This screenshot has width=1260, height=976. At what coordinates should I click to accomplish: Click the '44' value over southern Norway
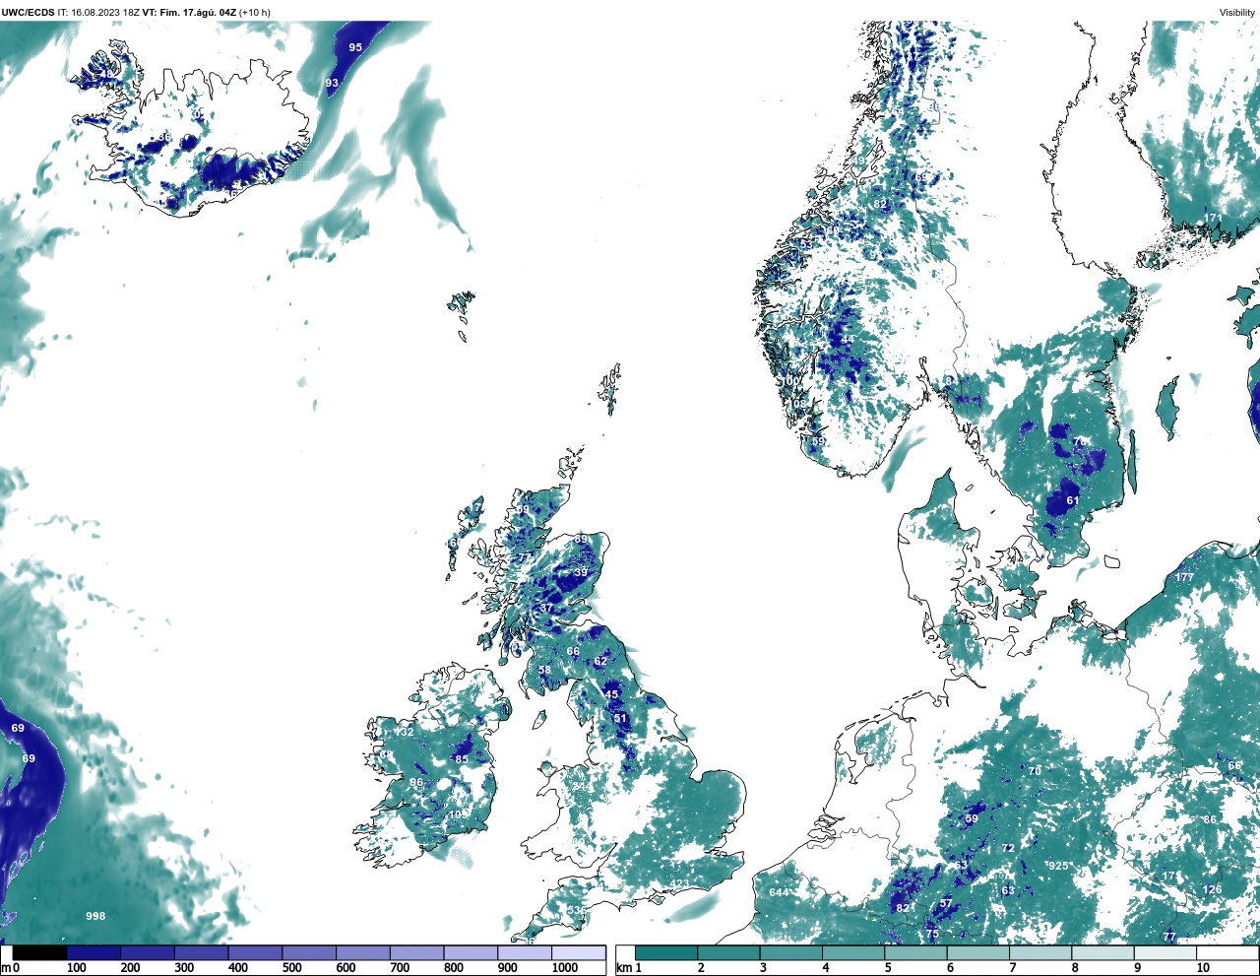click(x=848, y=340)
